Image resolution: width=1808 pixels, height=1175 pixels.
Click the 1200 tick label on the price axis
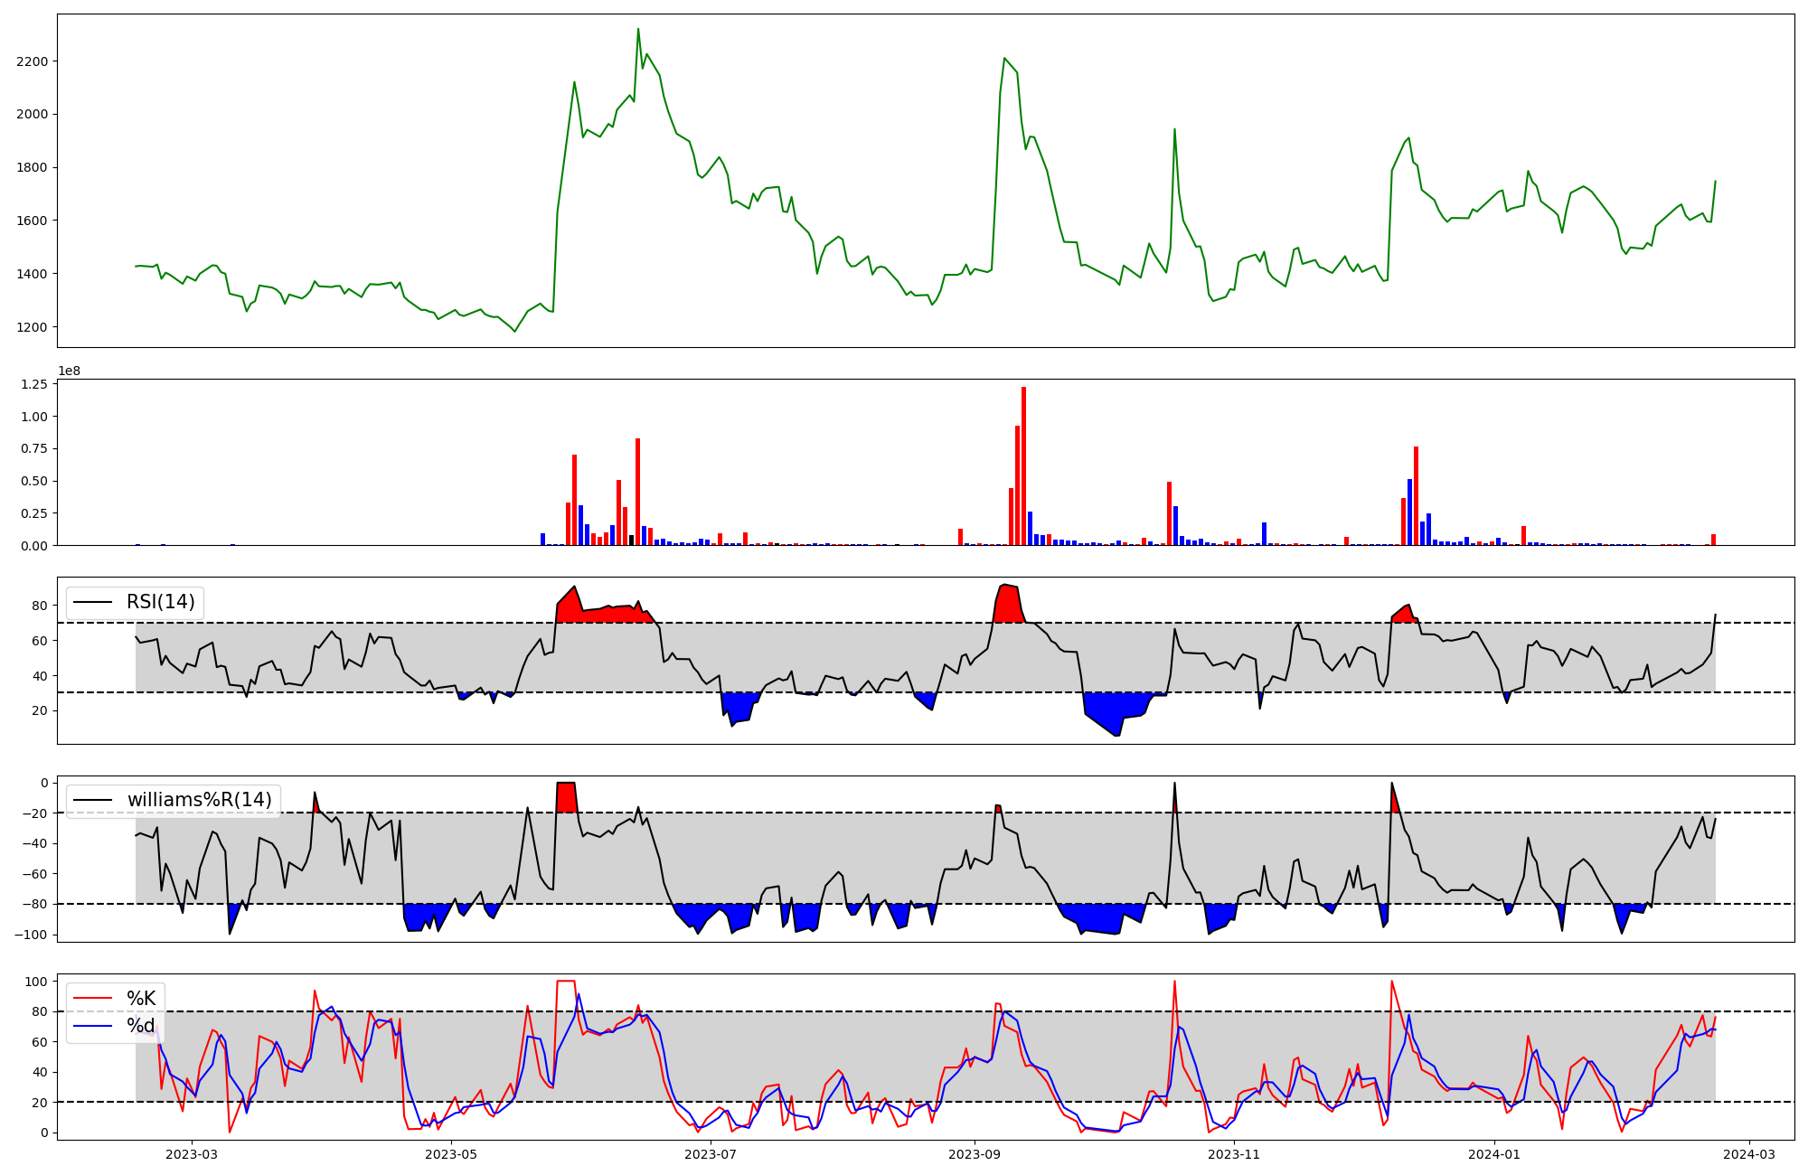[x=34, y=327]
